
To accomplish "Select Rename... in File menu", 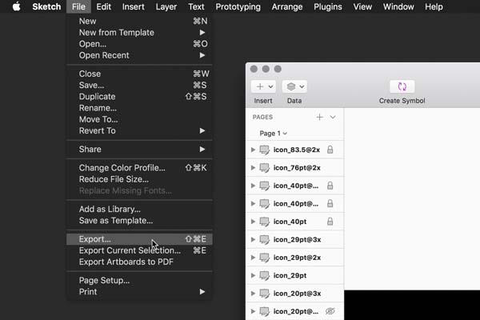I will (139, 108).
